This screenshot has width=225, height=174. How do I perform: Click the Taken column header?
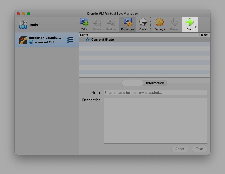tap(204, 35)
